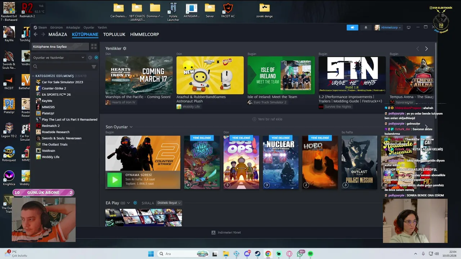Open Yenilikler settings gear
Viewport: 461px width, 259px height.
125,49
